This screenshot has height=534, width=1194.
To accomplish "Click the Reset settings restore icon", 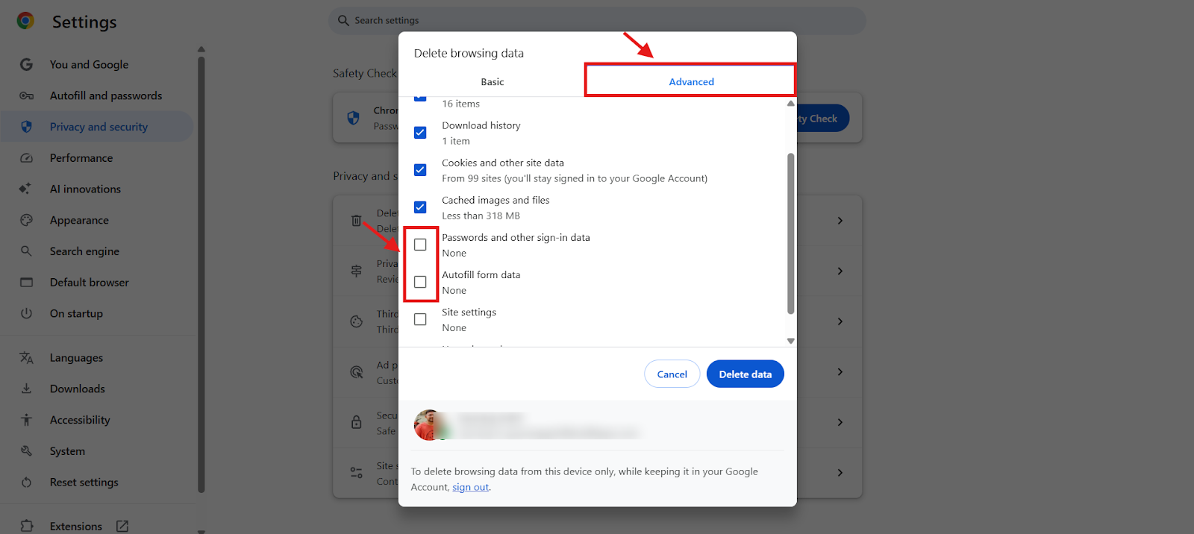I will click(26, 483).
